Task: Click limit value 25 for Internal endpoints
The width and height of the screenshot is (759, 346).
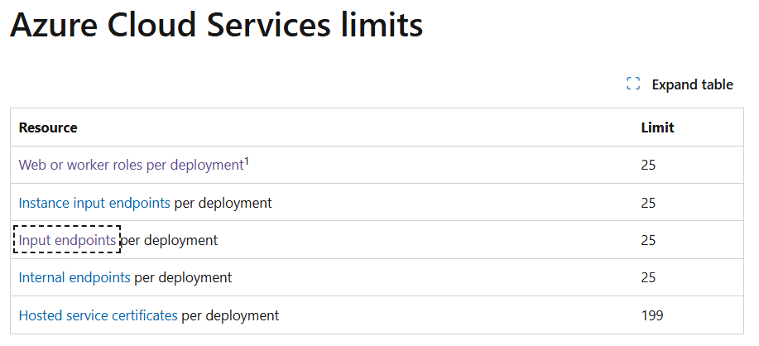Action: (648, 277)
